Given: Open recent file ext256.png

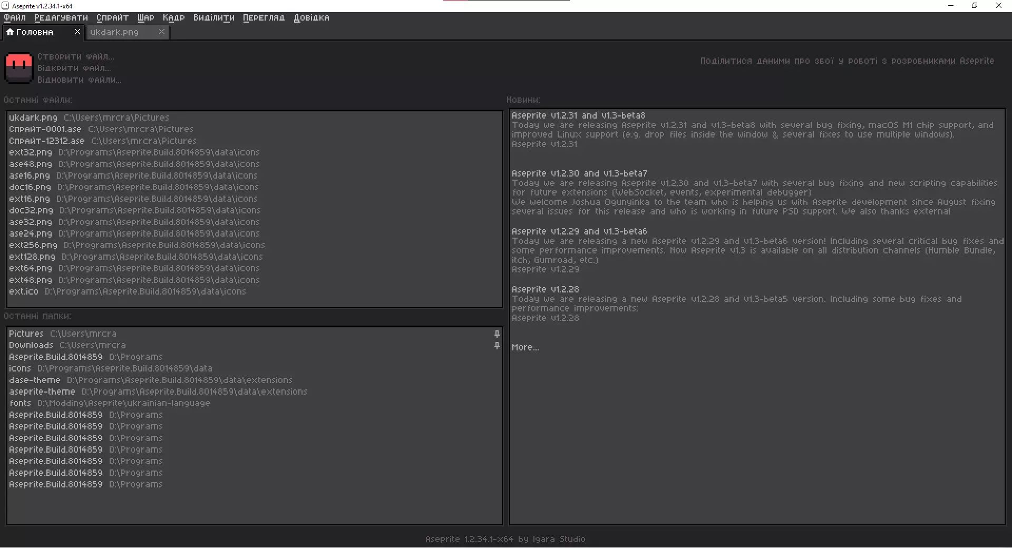Looking at the screenshot, I should click(255, 246).
